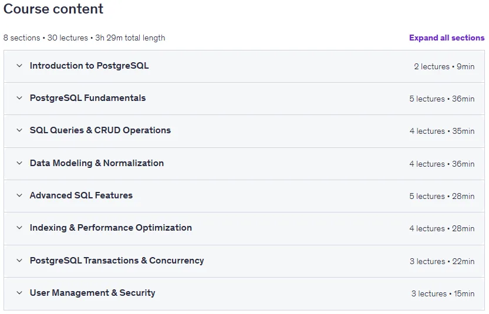Viewport: 489px width, 314px height.
Task: Select the SQL Queries & CRUD Operations title
Action: (x=100, y=130)
